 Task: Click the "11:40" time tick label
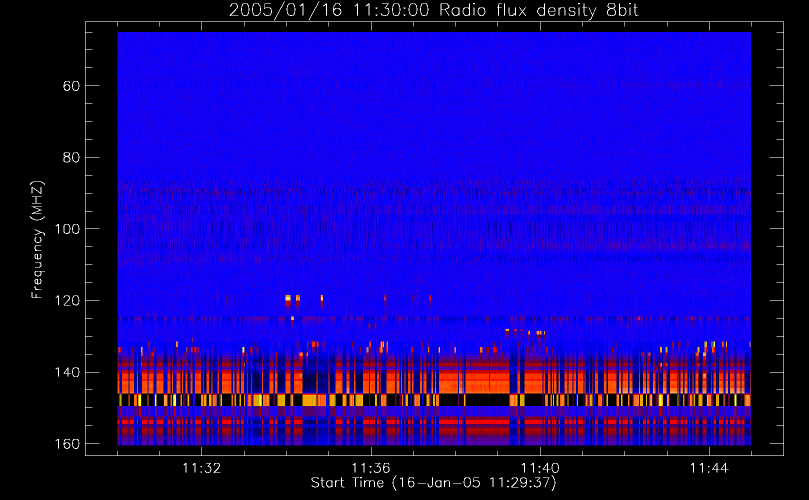(x=540, y=468)
